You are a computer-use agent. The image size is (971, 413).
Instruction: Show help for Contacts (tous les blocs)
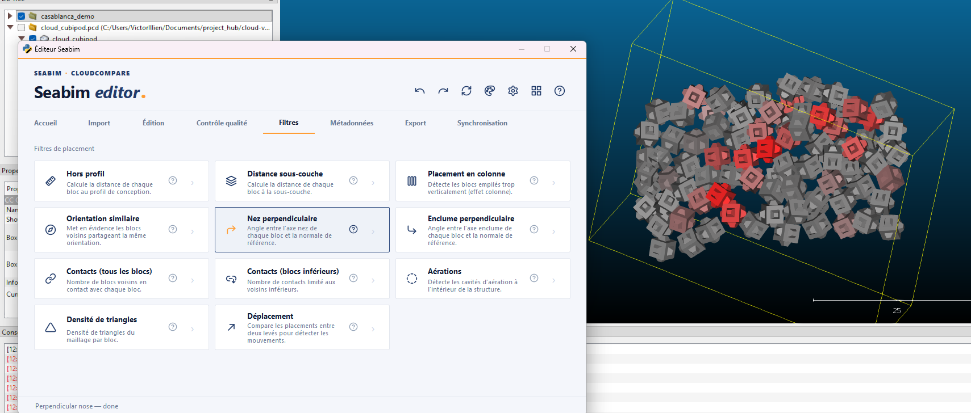(173, 278)
